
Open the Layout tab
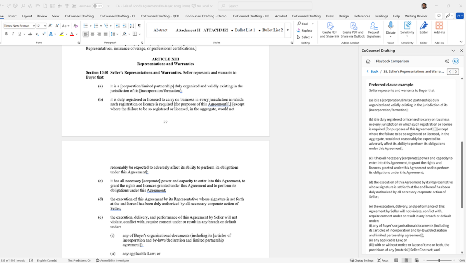[x=27, y=16]
